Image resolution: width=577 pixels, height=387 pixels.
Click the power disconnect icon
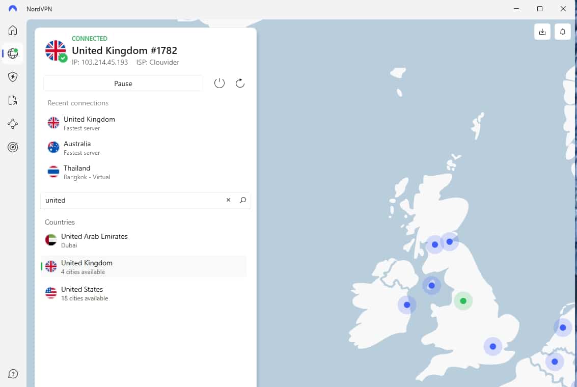click(x=219, y=83)
